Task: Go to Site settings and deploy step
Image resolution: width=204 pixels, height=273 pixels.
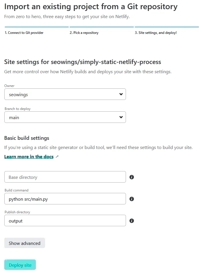Action: point(156,32)
